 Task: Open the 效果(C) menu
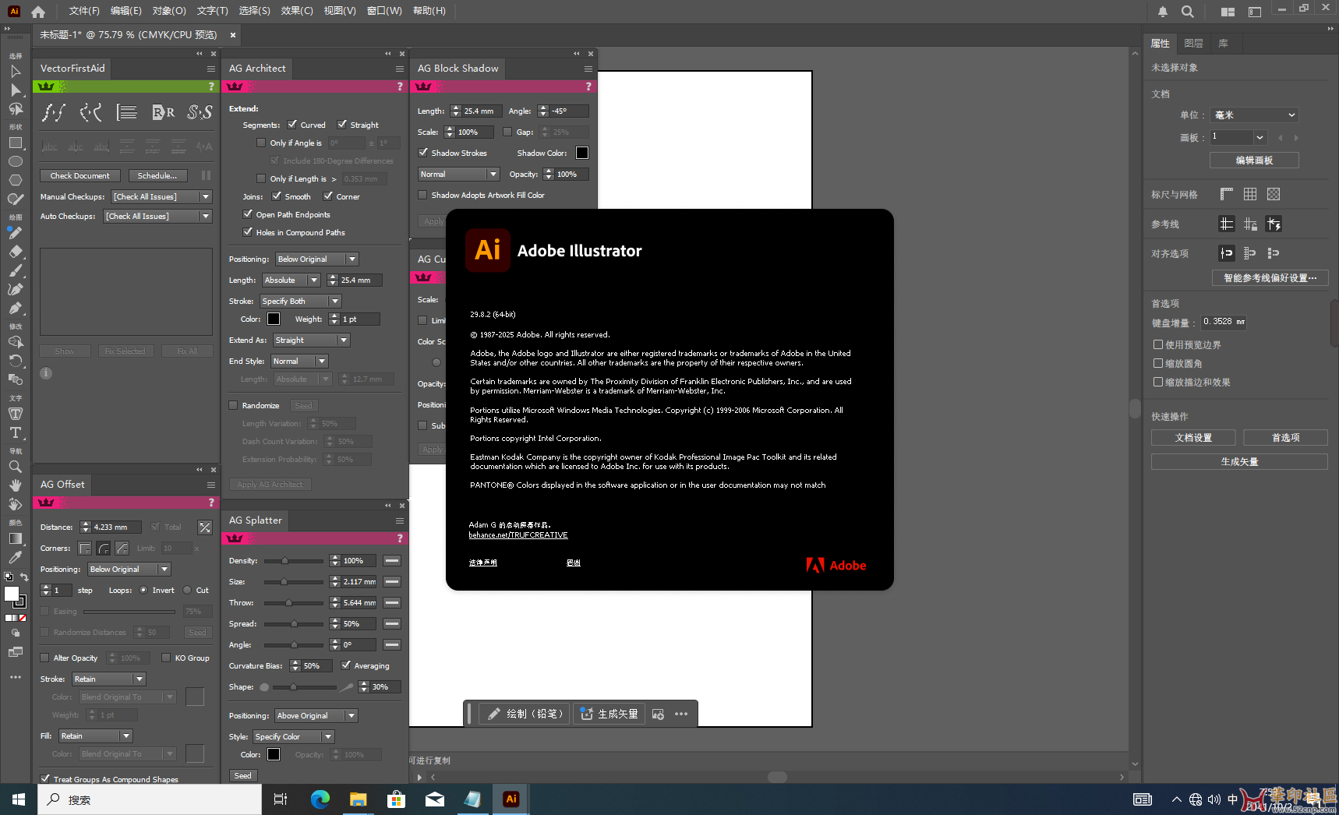tap(296, 11)
